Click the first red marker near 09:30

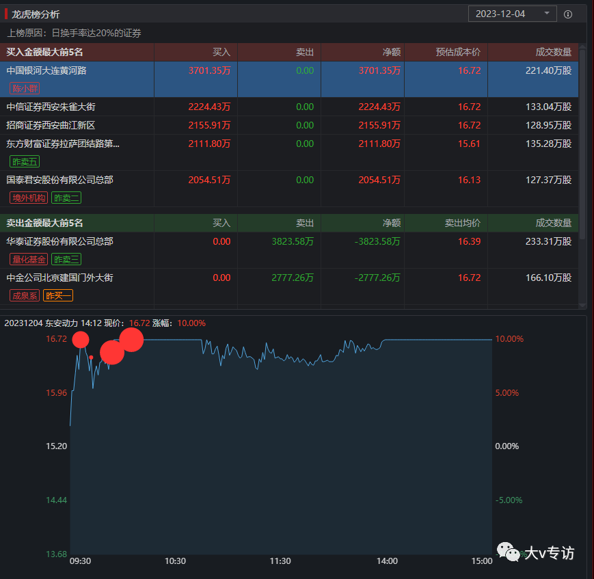pos(81,340)
